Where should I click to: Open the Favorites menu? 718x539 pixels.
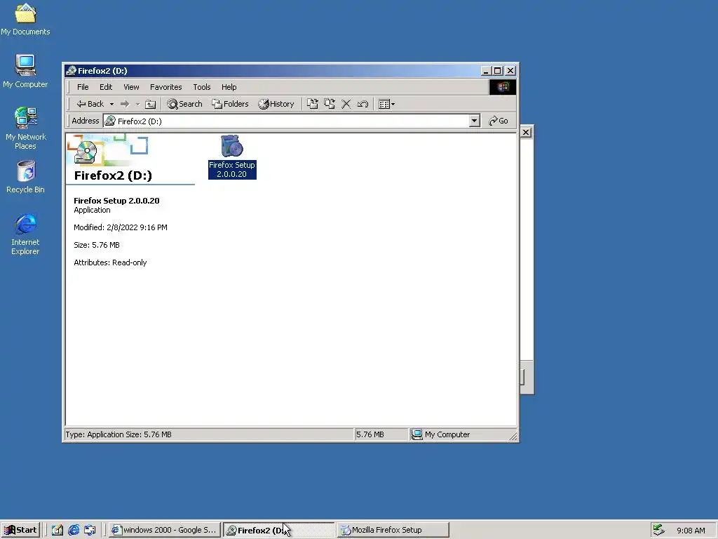[165, 87]
